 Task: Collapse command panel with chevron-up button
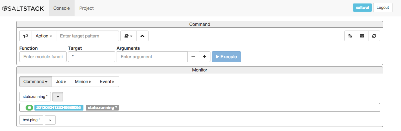pyautogui.click(x=142, y=36)
